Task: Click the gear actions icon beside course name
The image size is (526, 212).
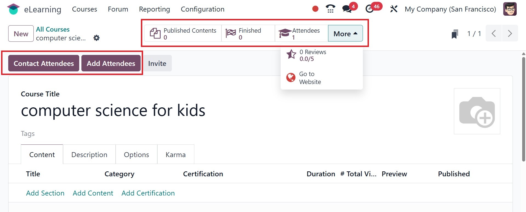Action: click(96, 38)
